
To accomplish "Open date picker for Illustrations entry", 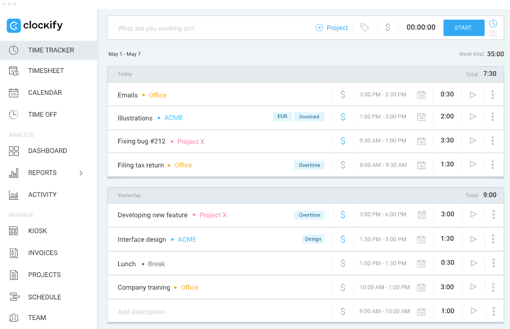I will (421, 117).
